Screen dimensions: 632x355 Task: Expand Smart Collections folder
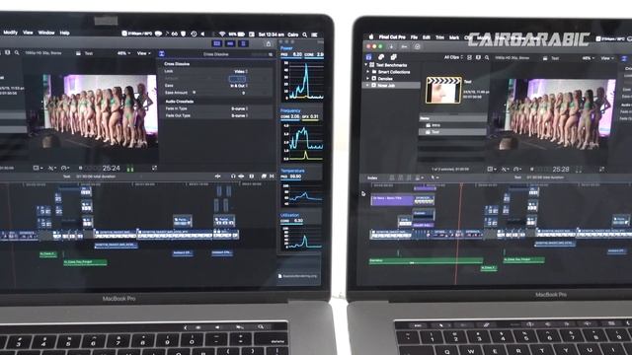(367, 72)
